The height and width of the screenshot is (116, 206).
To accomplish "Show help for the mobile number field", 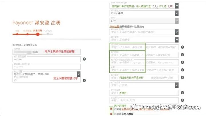I will tap(182, 100).
